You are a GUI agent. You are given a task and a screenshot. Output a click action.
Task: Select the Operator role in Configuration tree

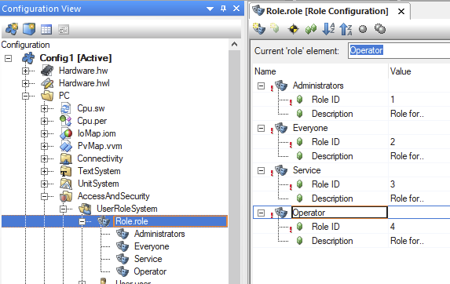[150, 271]
